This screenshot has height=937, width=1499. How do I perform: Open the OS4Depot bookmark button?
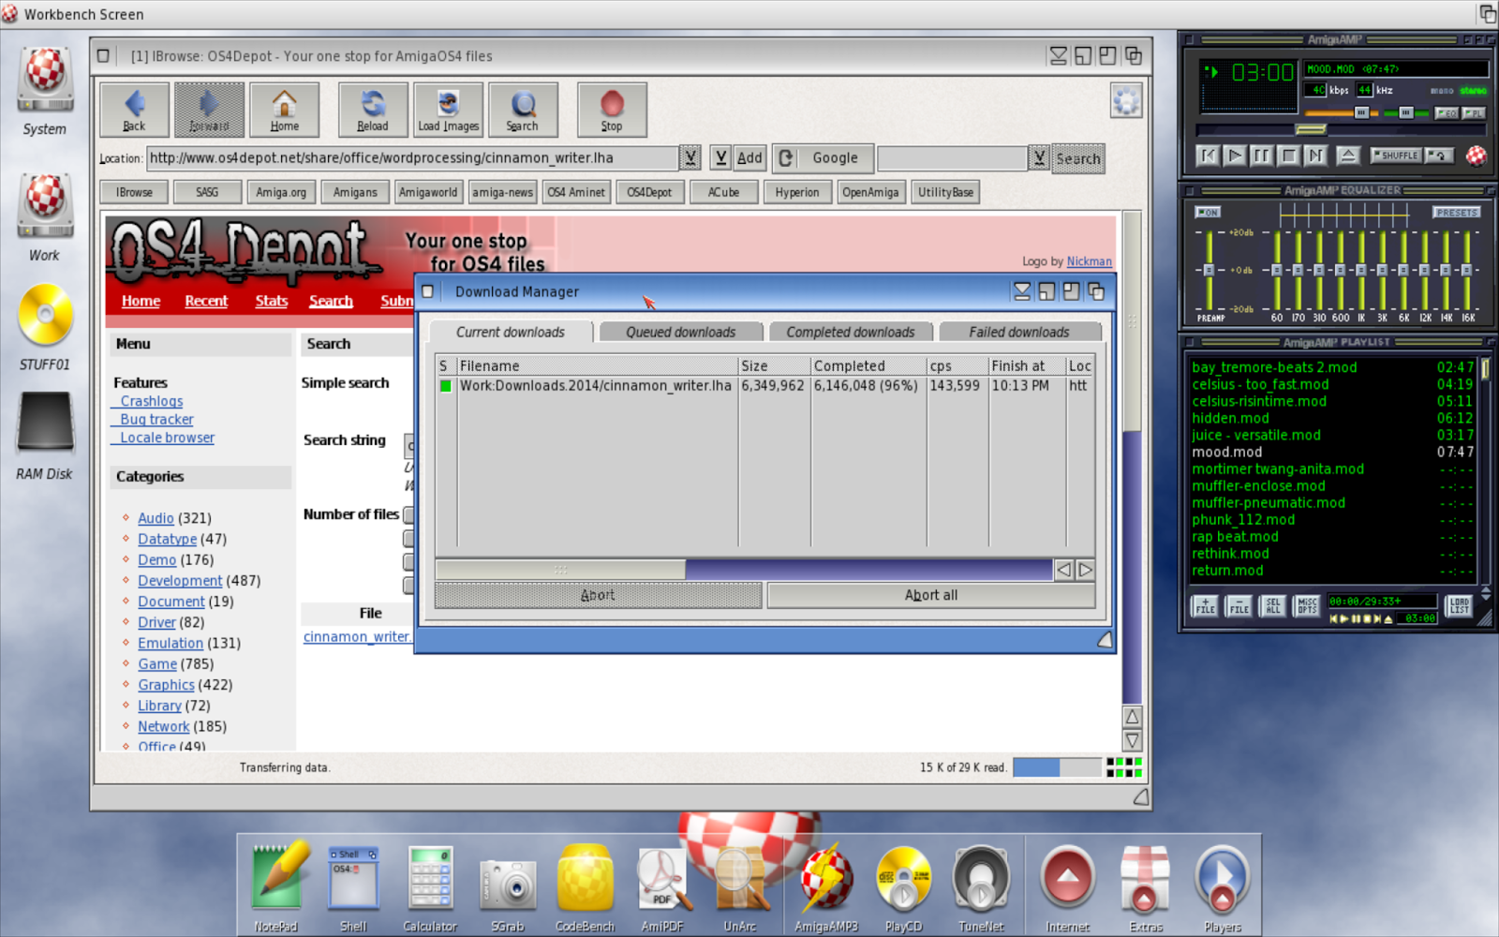[x=649, y=192]
